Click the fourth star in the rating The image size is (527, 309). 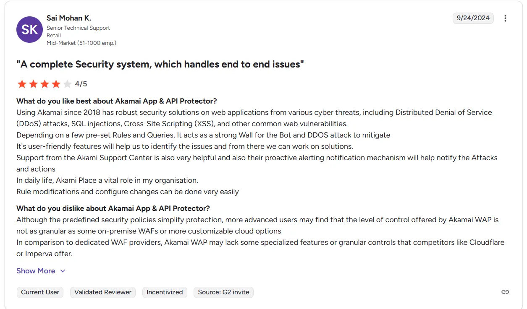tap(57, 84)
